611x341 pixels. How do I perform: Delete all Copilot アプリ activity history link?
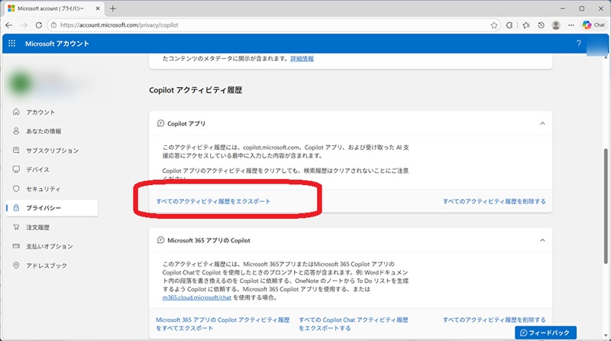pos(494,201)
